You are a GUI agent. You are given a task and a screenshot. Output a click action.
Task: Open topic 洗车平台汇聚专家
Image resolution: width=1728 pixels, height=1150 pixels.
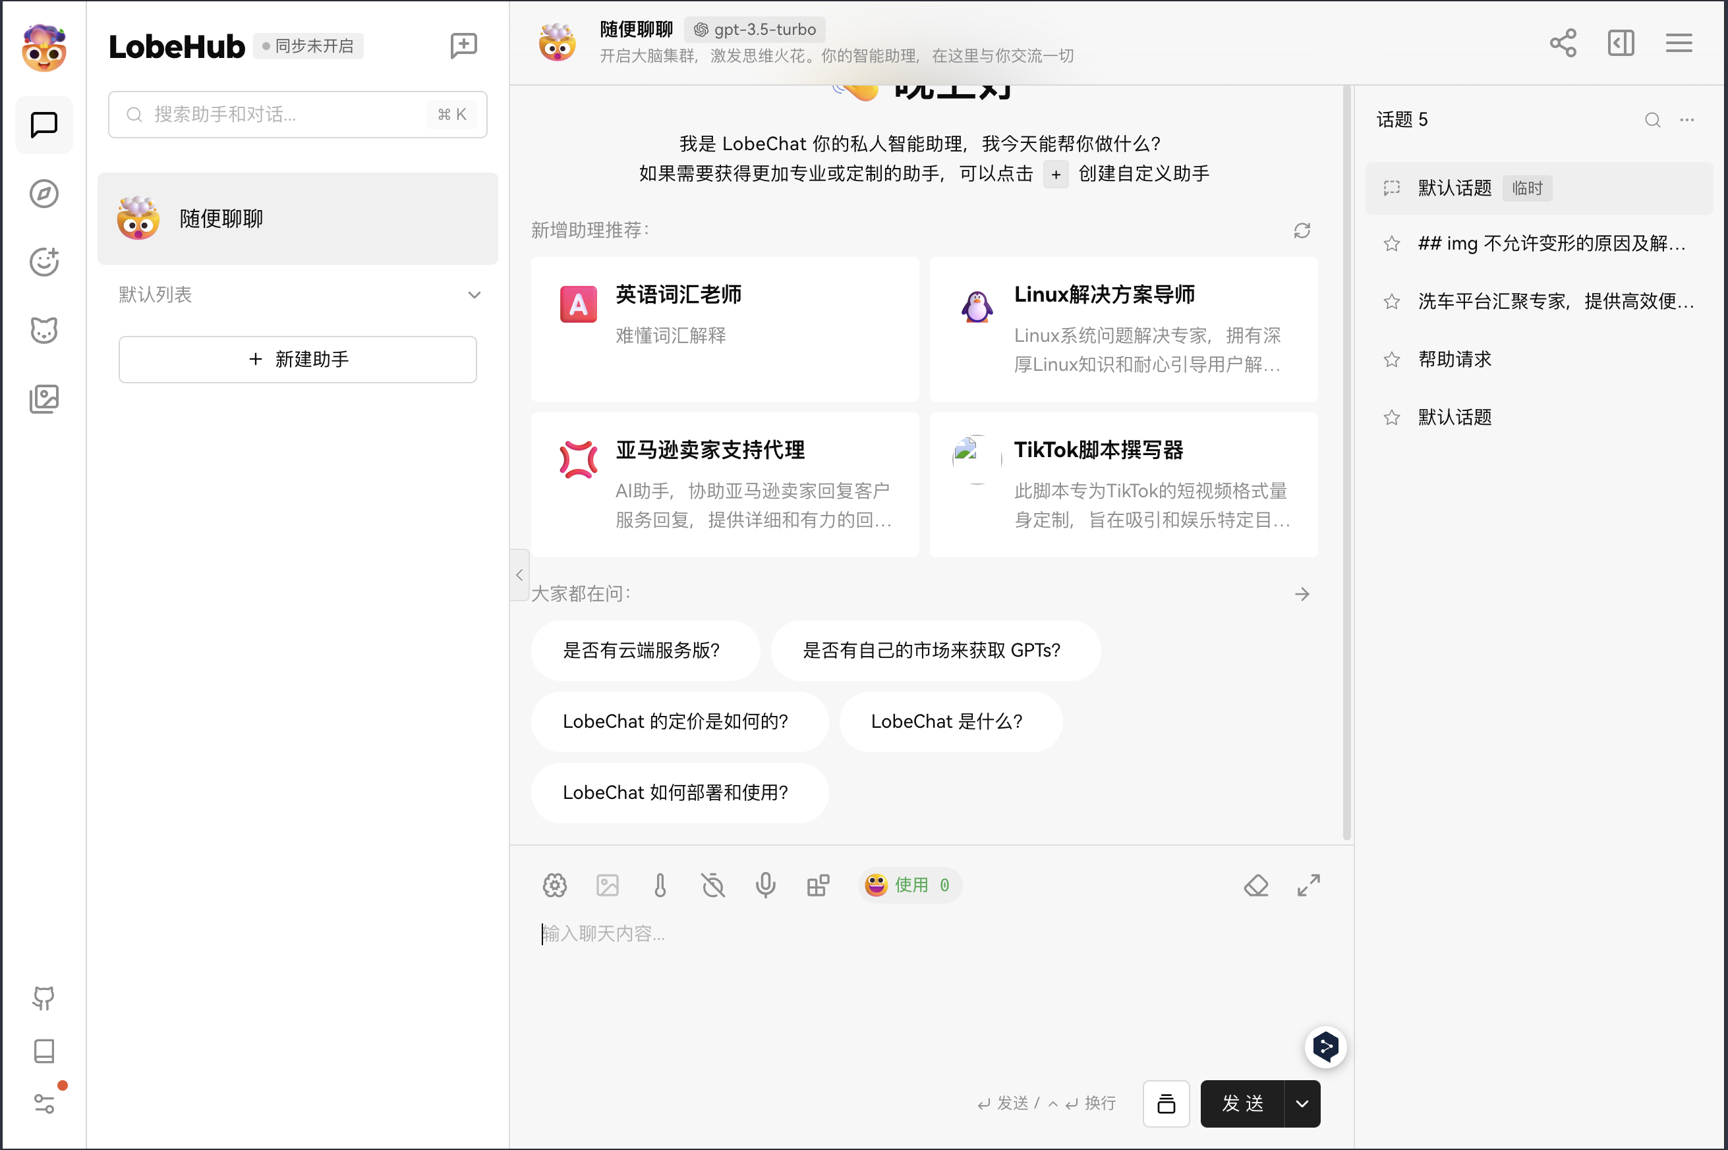coord(1539,302)
